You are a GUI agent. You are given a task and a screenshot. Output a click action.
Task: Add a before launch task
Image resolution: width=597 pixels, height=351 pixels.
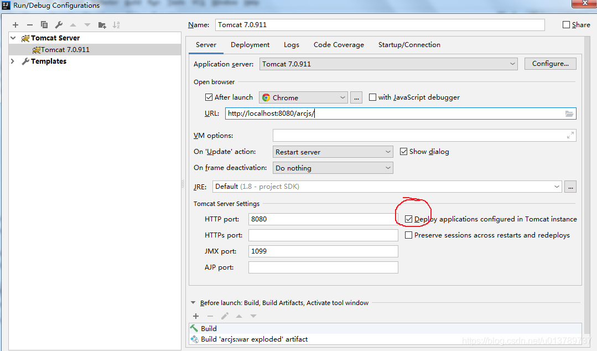(196, 316)
